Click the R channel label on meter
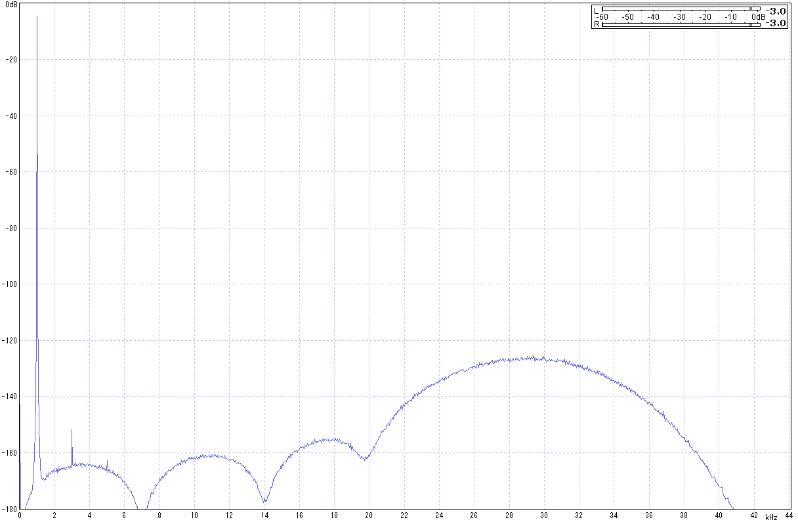Screen dimensions: 798x522 (597, 24)
